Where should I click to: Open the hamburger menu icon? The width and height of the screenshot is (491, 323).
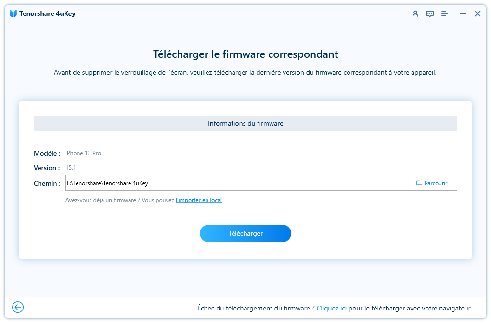(444, 14)
